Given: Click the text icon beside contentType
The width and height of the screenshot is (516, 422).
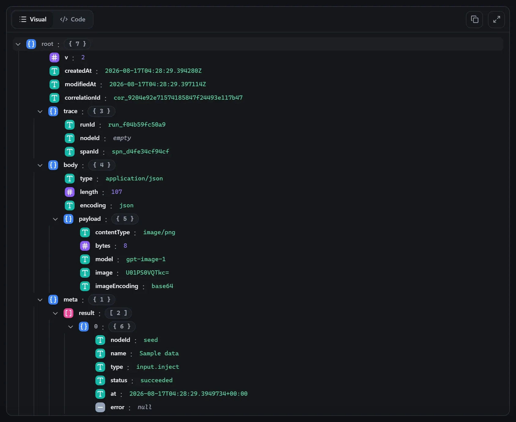Looking at the screenshot, I should pos(85,232).
